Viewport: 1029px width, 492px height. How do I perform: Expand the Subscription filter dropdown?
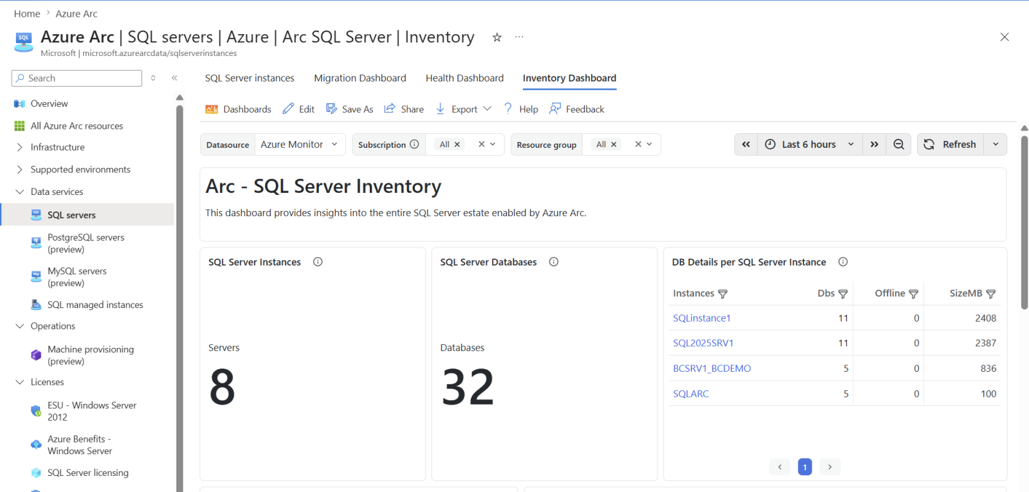[493, 145]
